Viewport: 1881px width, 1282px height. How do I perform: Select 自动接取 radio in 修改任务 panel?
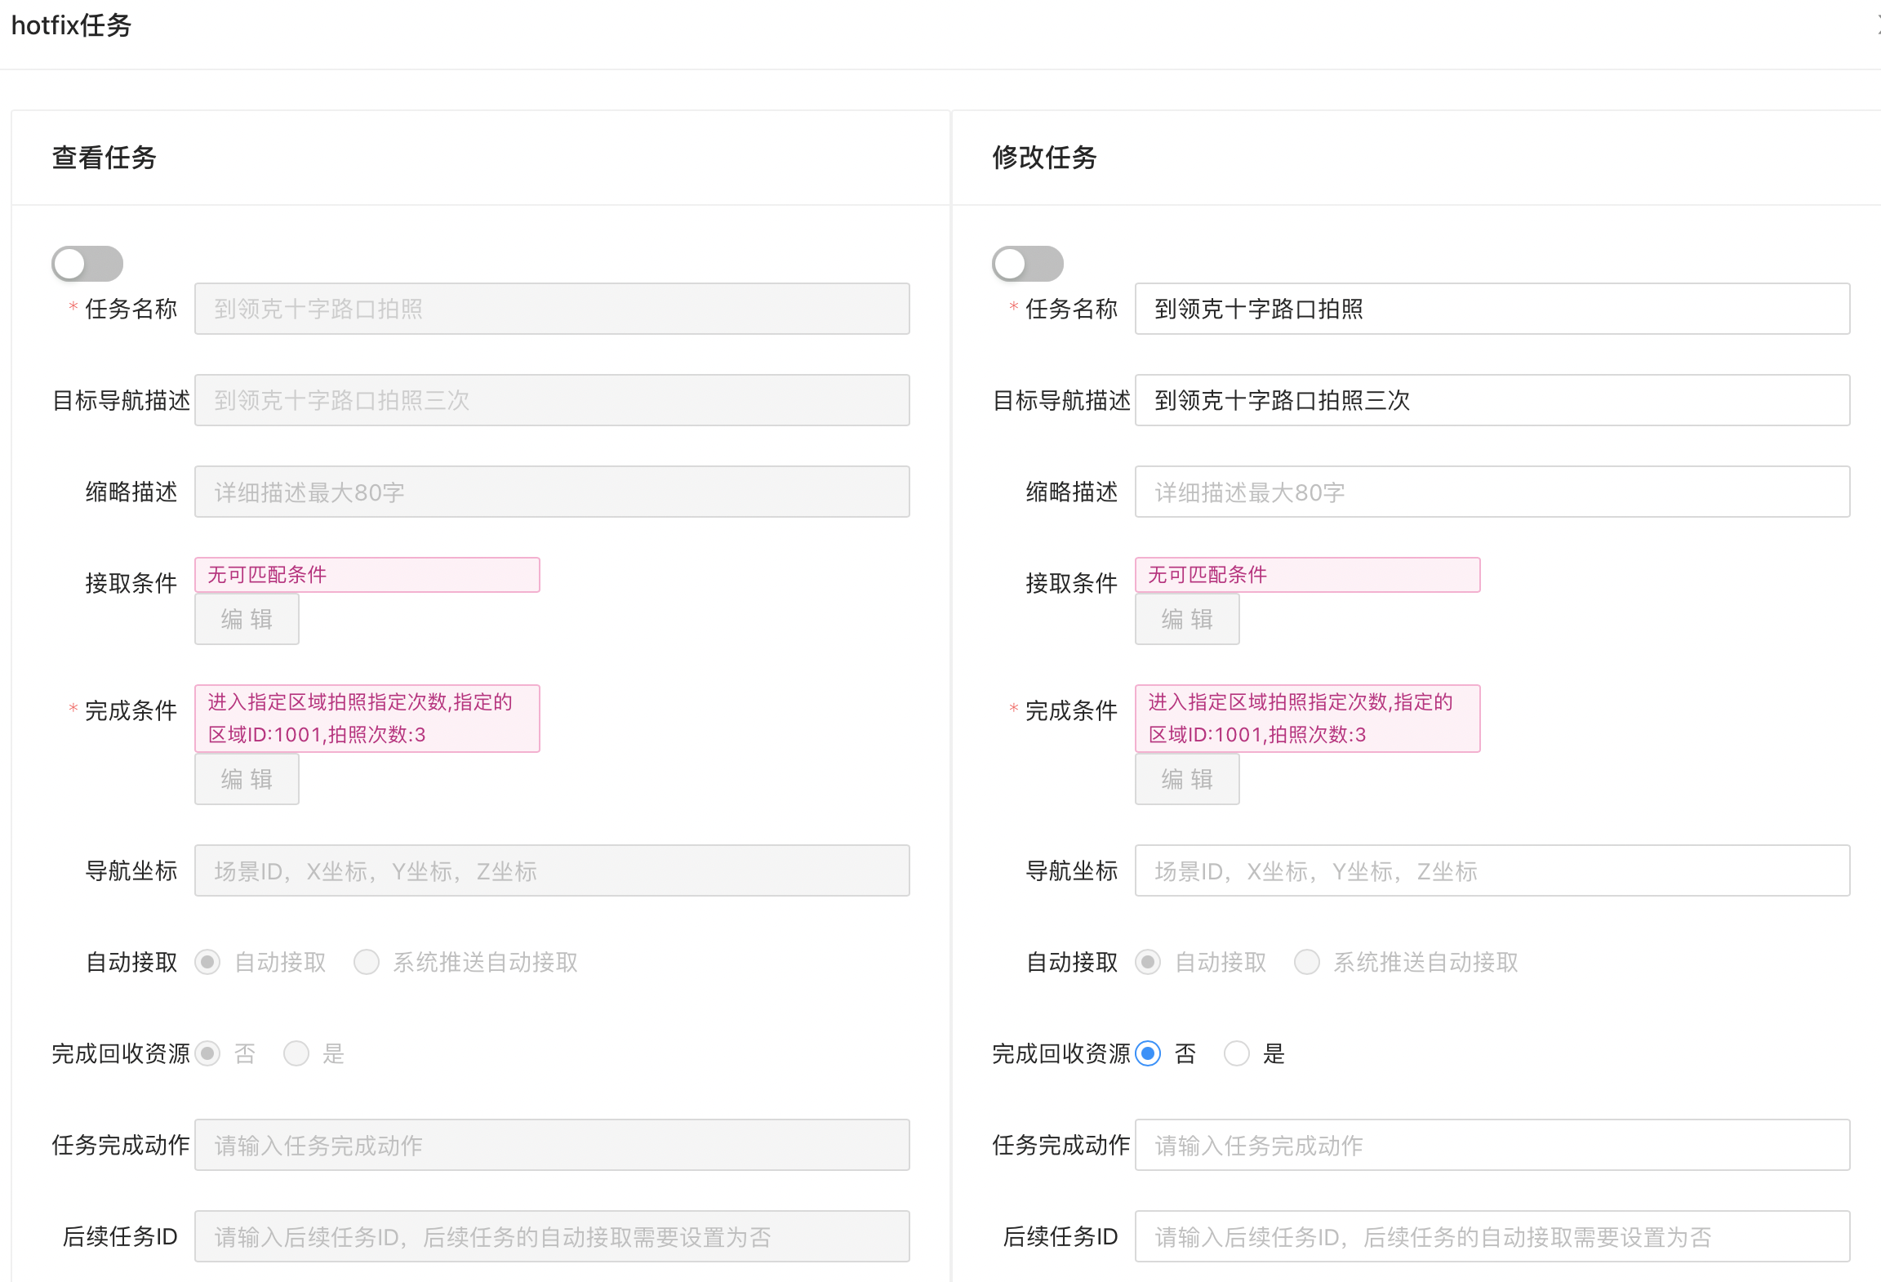pyautogui.click(x=1149, y=962)
